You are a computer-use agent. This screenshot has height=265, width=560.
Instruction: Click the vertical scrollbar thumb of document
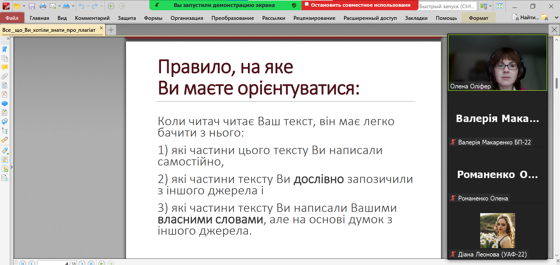click(557, 83)
